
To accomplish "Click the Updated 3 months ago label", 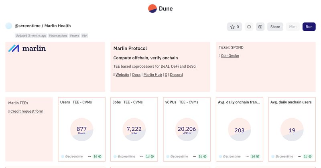I will 31,36.
